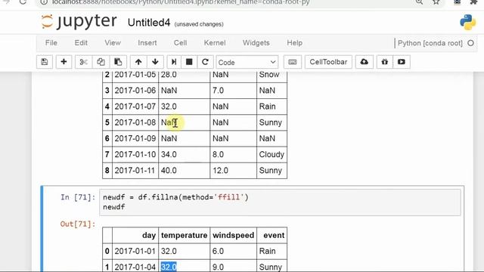Click the CellToolbar button
The height and width of the screenshot is (272, 484).
pyautogui.click(x=328, y=62)
